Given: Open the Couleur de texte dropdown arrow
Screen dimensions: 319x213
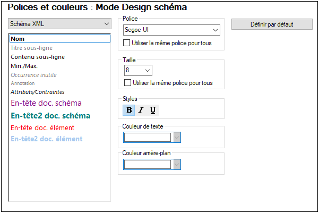Looking at the screenshot, I should pyautogui.click(x=177, y=138).
